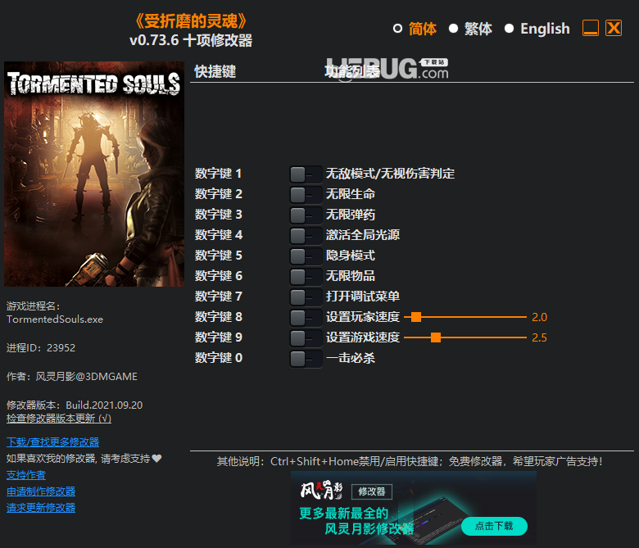Viewport: 639px width, 548px height.
Task: Minimize the trainer window
Action: click(x=591, y=28)
